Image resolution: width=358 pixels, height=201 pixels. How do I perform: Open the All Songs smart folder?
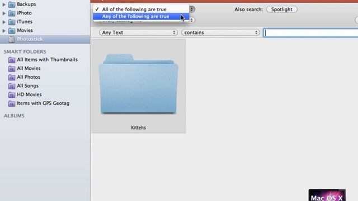(x=27, y=86)
